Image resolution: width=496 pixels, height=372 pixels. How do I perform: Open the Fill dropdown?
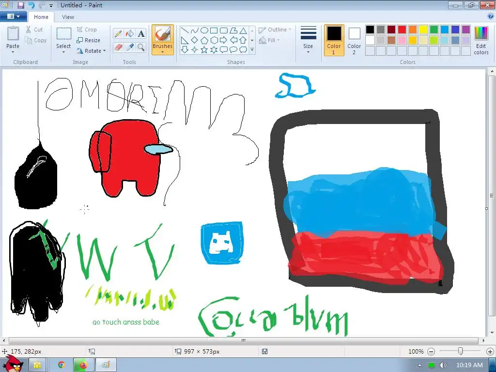[x=269, y=40]
